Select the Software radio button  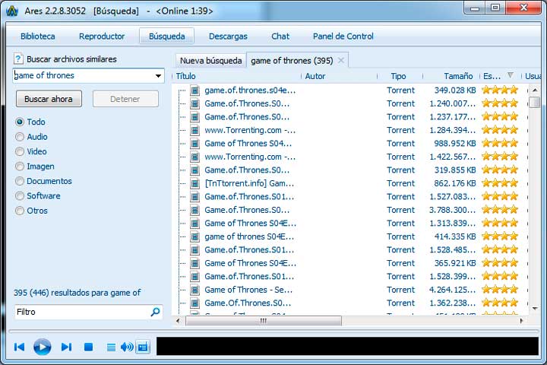coord(20,195)
